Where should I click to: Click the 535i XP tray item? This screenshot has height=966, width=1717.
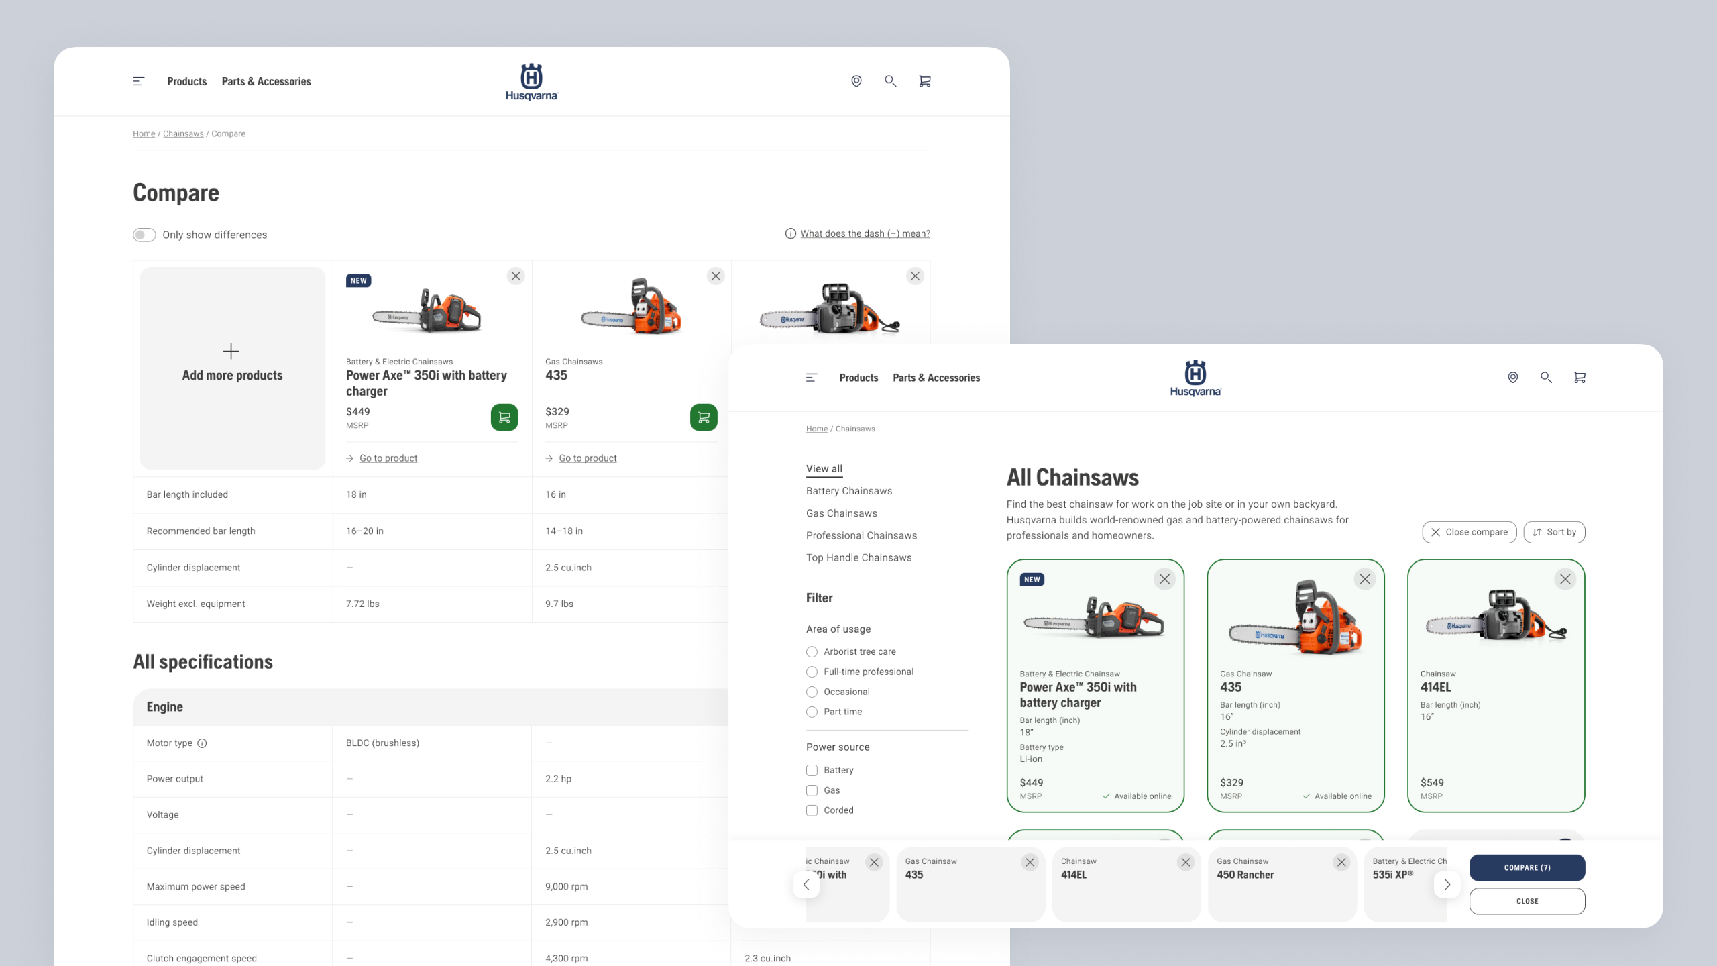click(1406, 884)
